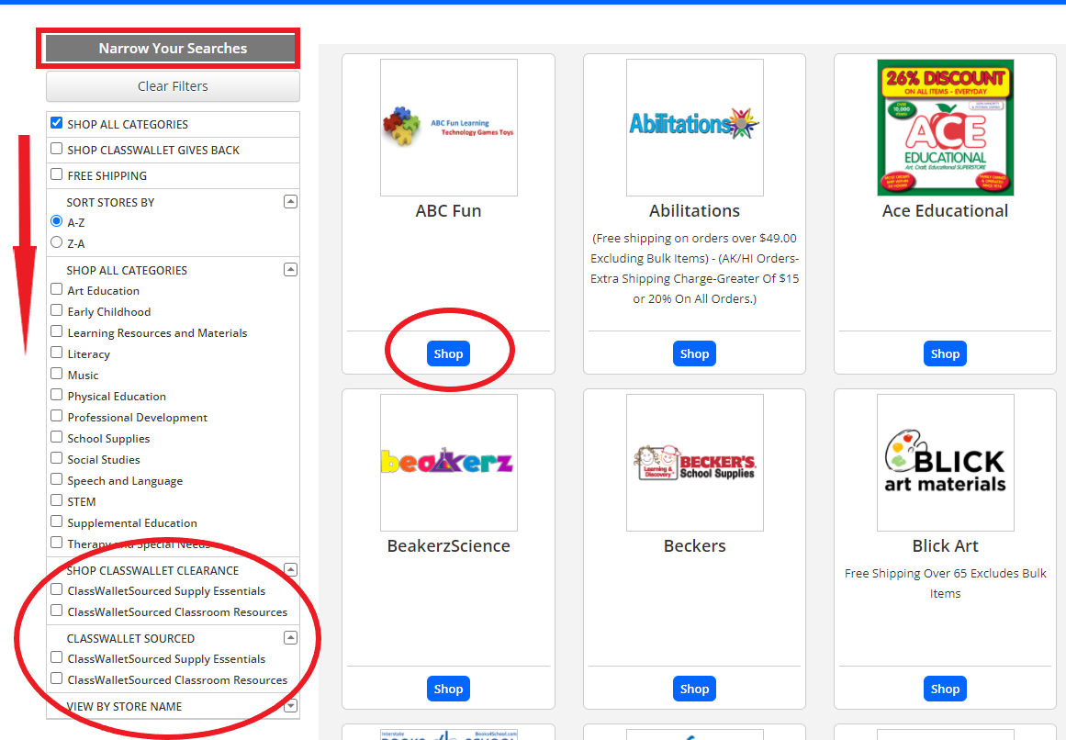Open the ABC Fun store logo
This screenshot has width=1066, height=740.
[x=449, y=128]
